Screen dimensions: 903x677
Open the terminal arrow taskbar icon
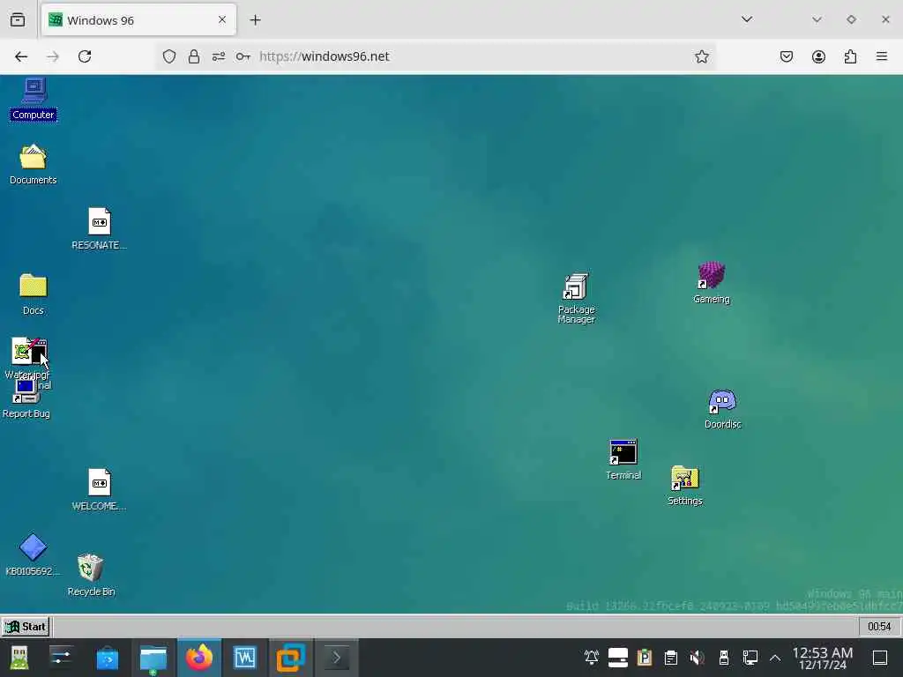[336, 658]
